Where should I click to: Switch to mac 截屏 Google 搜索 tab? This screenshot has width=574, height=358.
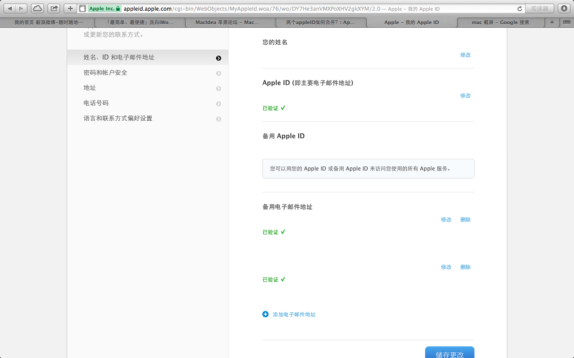click(x=500, y=22)
